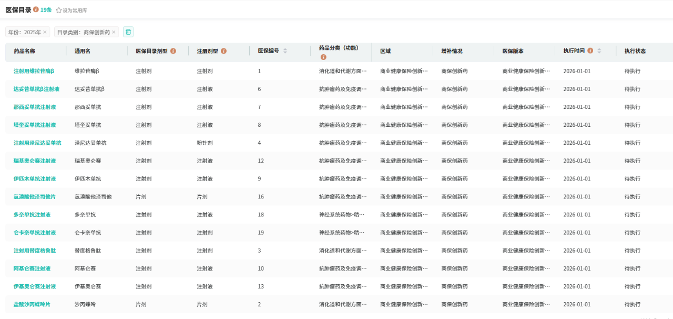Click info icon under 药品分类（功能） header
673x319 pixels.
(323, 57)
